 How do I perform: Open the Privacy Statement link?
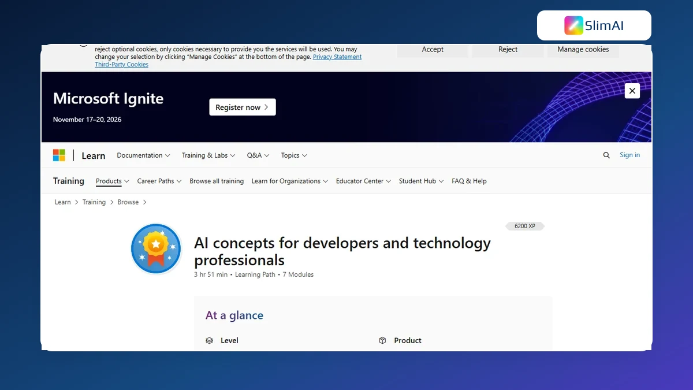point(337,57)
